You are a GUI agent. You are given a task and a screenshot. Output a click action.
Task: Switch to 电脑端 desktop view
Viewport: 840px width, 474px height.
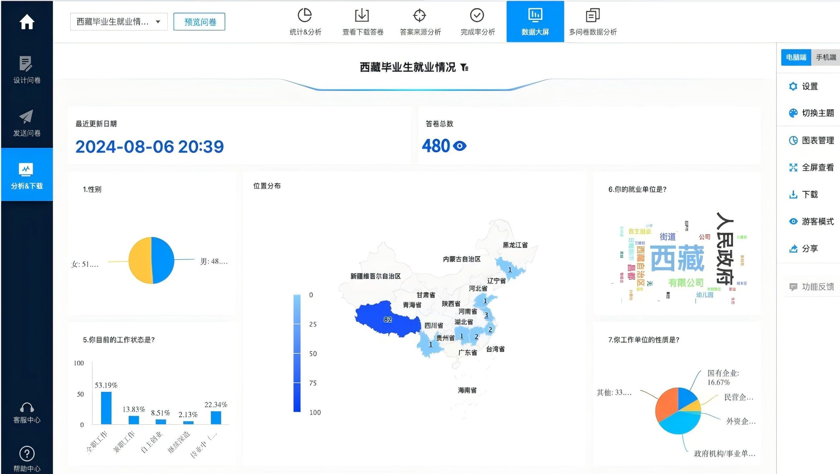(796, 57)
